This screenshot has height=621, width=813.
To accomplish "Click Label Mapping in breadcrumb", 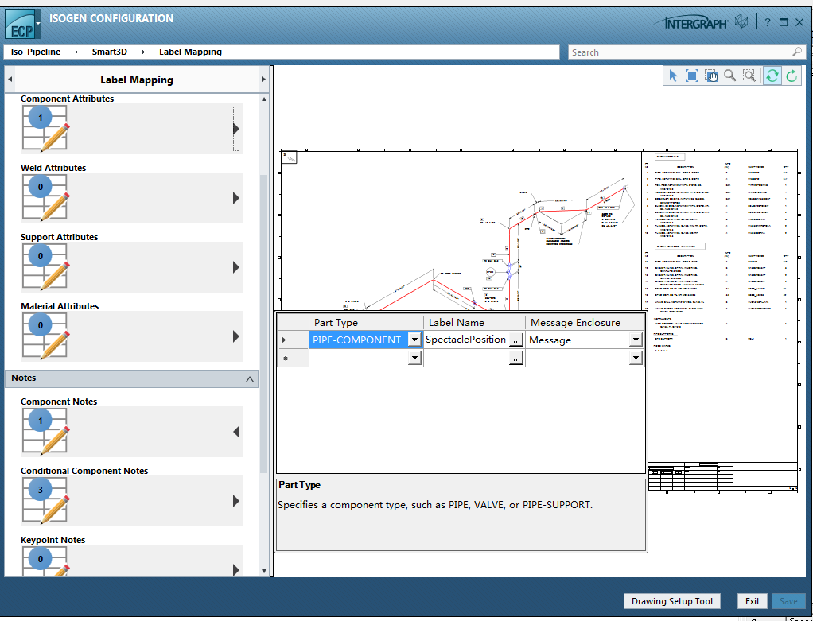I will click(190, 52).
